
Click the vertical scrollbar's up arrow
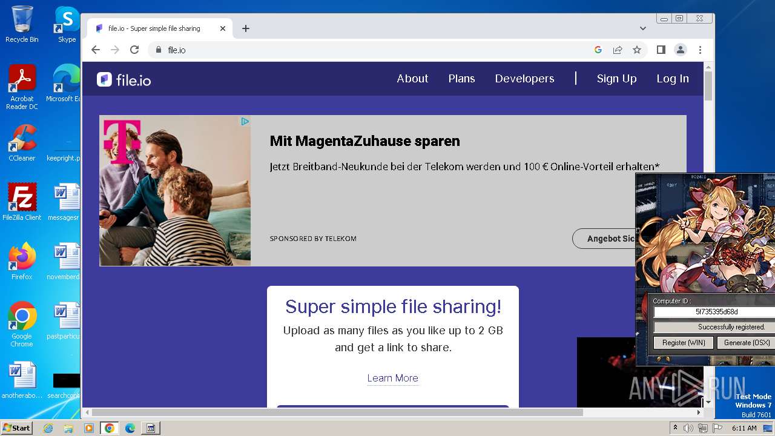point(708,66)
